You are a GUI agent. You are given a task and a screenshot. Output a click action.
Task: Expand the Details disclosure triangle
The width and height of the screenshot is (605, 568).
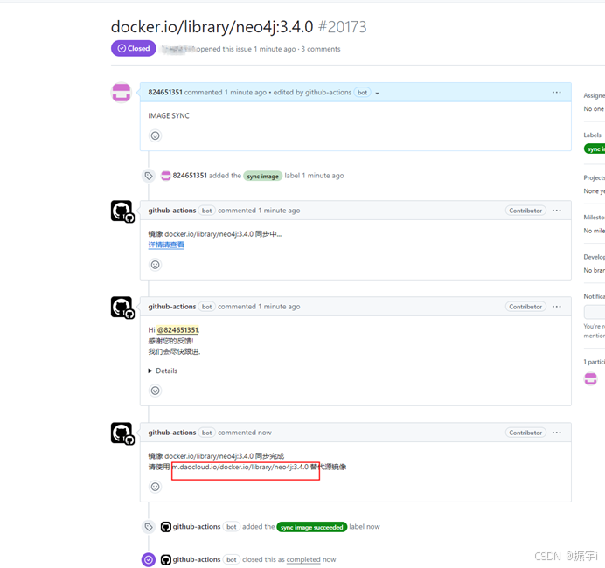click(x=150, y=371)
